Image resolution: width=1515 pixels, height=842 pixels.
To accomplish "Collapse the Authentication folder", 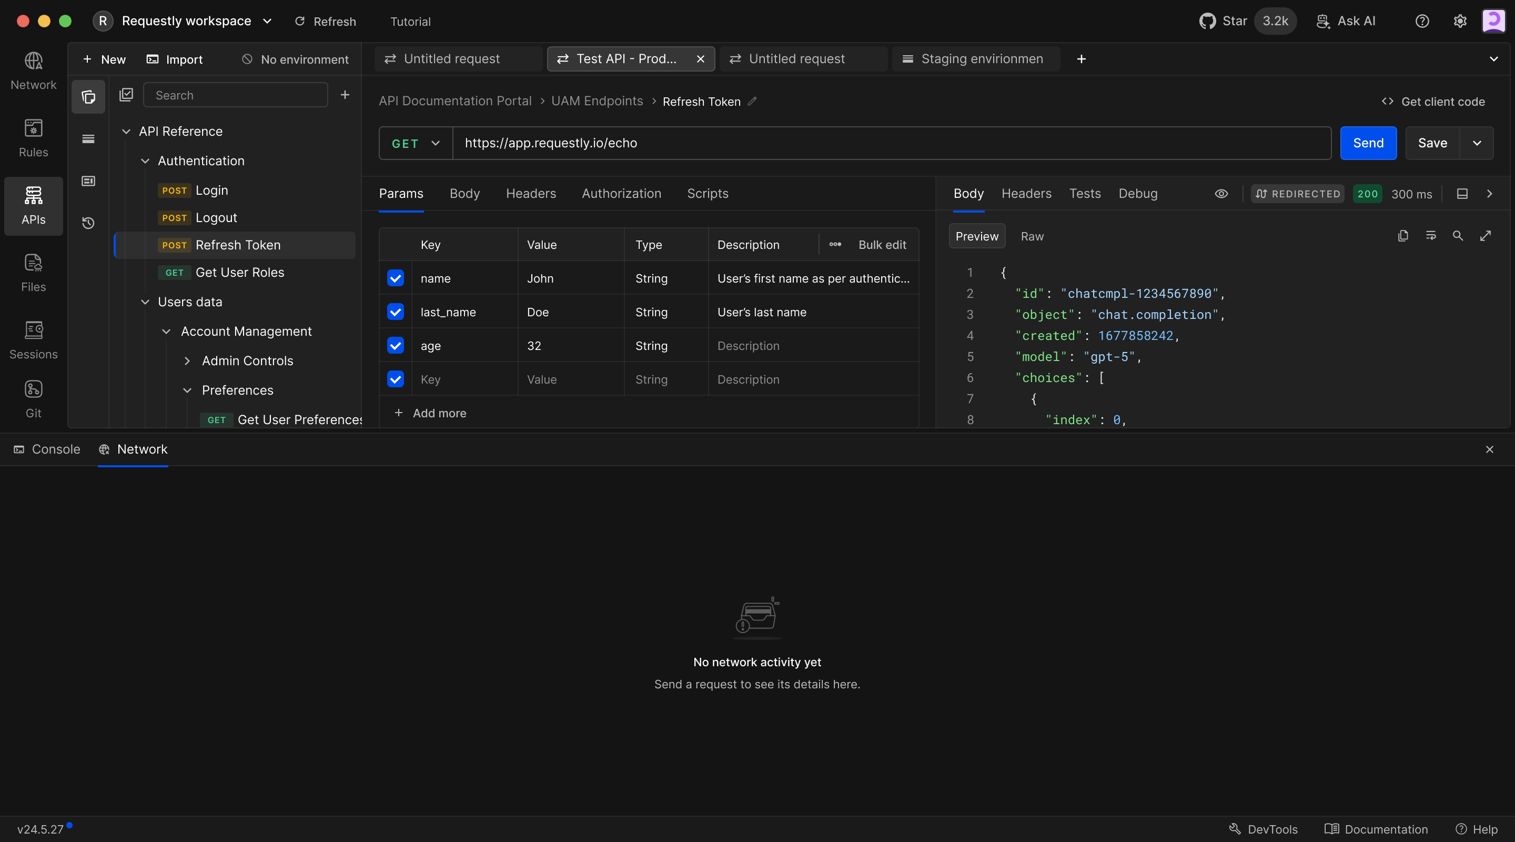I will click(x=145, y=161).
